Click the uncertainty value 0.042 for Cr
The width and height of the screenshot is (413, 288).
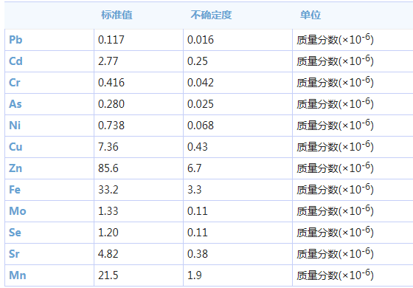[200, 83]
